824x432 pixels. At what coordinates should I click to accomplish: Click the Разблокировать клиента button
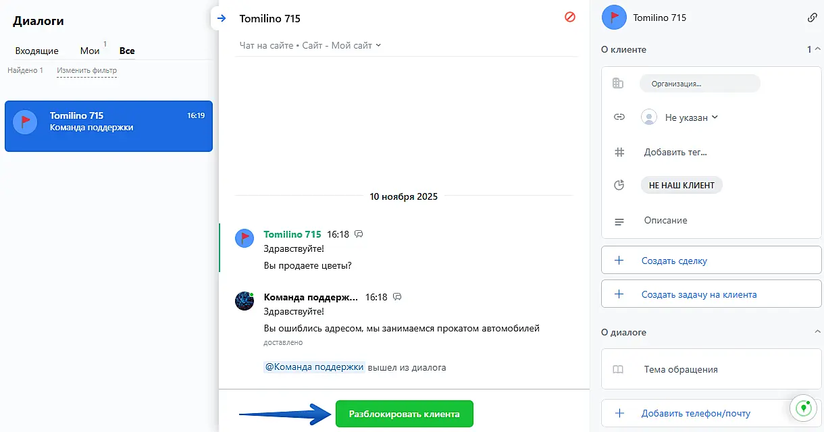(x=404, y=414)
